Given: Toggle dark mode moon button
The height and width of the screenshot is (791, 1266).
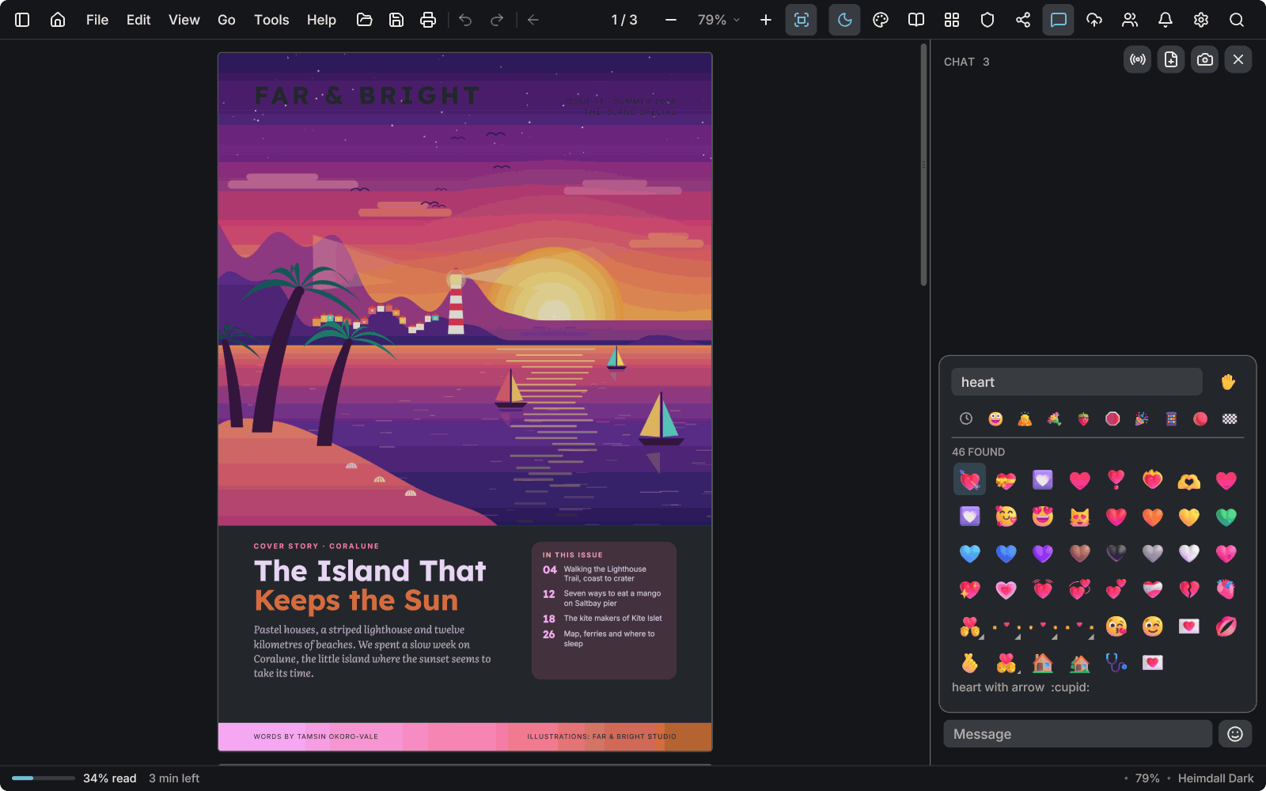Looking at the screenshot, I should [x=845, y=20].
